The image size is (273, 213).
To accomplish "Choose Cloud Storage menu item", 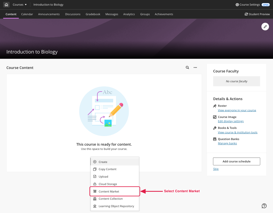I will coord(115,184).
